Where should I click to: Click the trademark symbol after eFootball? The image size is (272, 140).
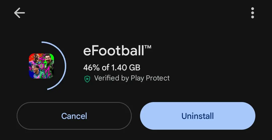coord(148,47)
